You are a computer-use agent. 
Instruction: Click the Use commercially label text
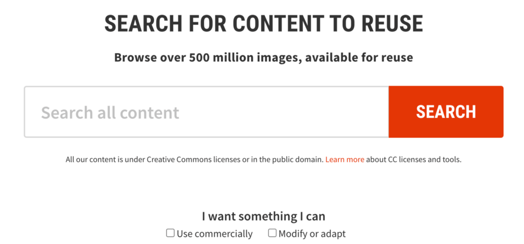click(215, 234)
